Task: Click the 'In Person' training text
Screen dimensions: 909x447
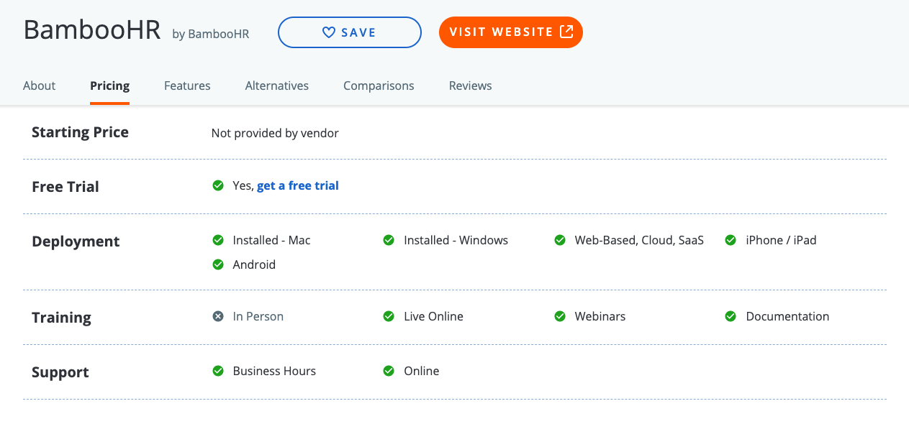Action: pos(258,316)
